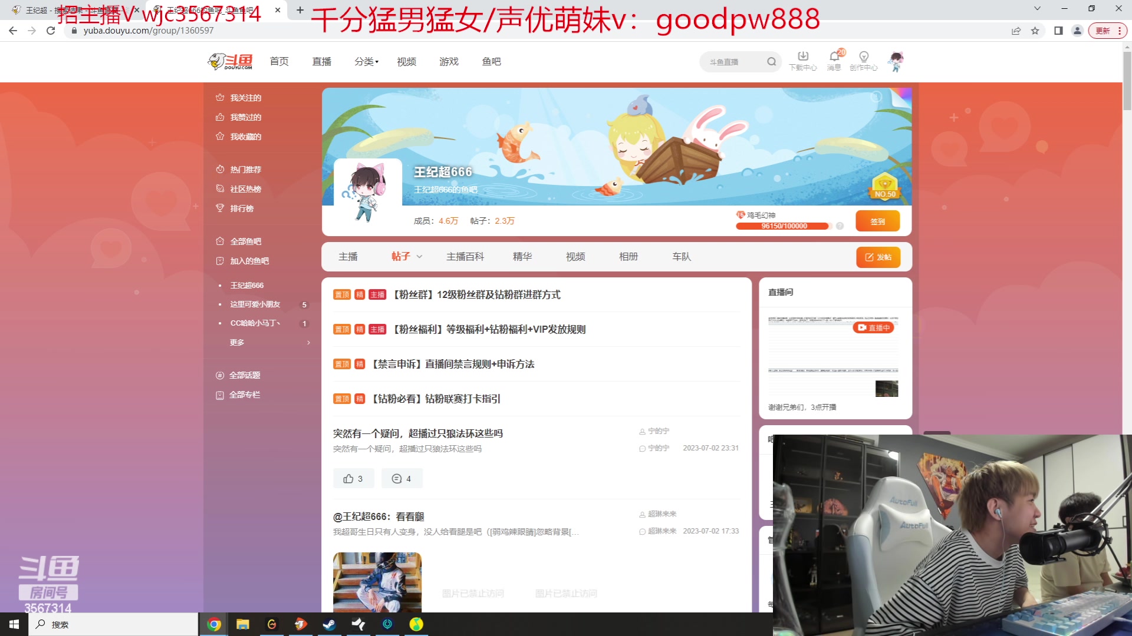Click the NO.50 ranking badge

point(884,186)
